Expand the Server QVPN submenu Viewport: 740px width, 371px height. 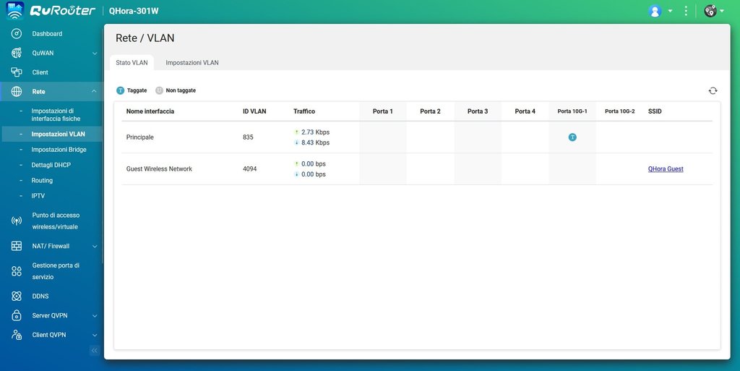pos(94,315)
